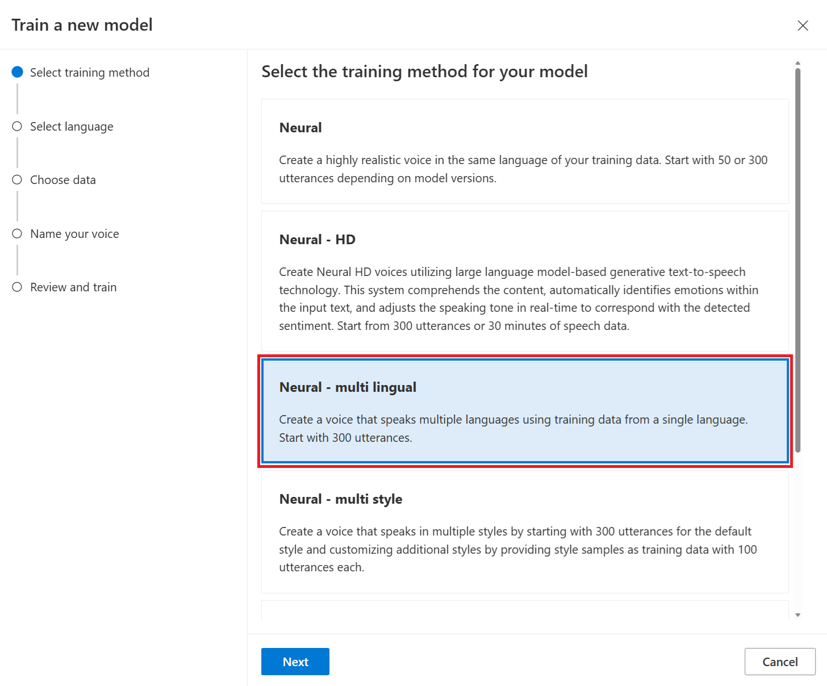Image resolution: width=827 pixels, height=686 pixels.
Task: Open the Review and train step label
Action: [73, 287]
